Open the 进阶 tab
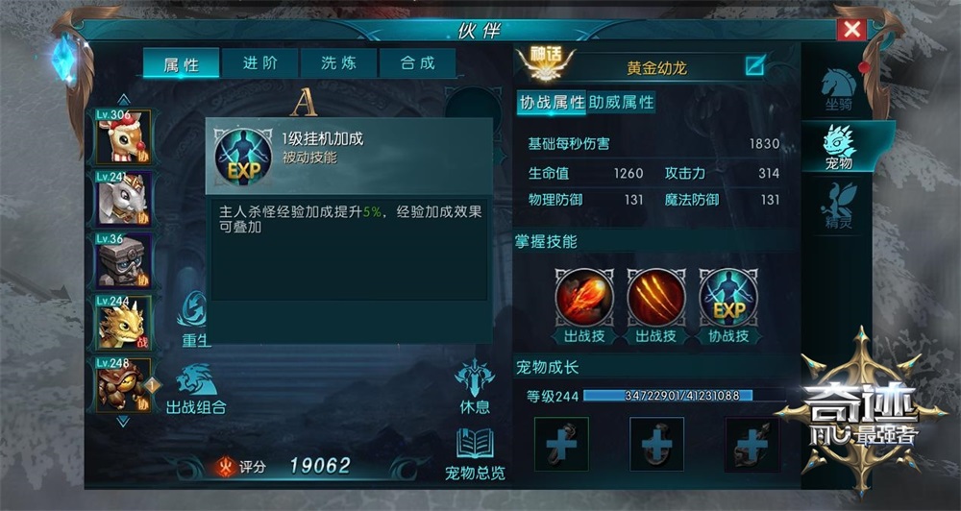Image resolution: width=961 pixels, height=511 pixels. click(259, 63)
